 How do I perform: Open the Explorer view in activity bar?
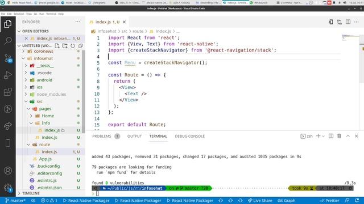7,24
